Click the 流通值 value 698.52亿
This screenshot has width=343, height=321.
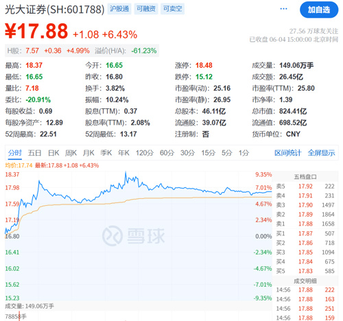tap(293, 123)
